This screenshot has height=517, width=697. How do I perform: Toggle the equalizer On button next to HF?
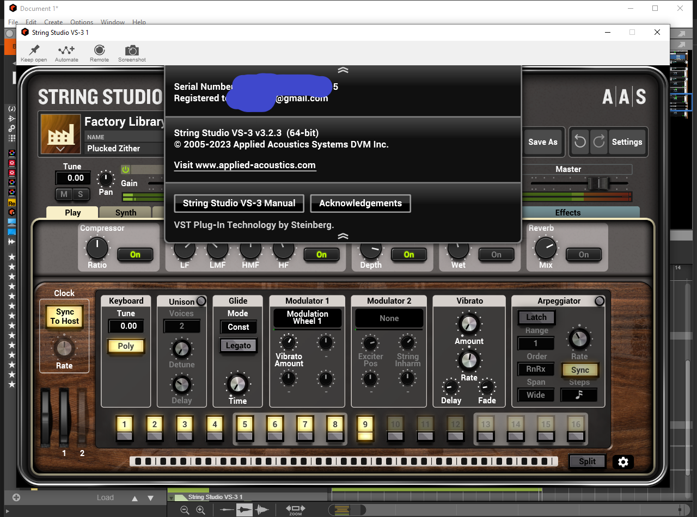tap(321, 254)
